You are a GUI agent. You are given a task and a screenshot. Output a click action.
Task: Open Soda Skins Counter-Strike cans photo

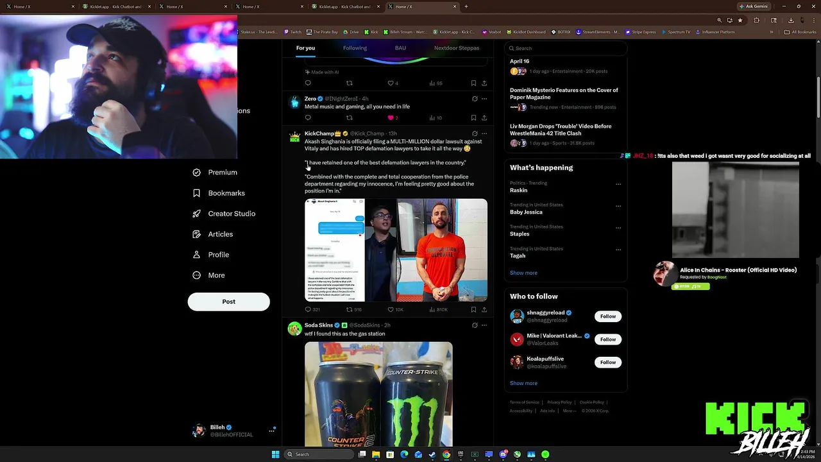point(378,394)
